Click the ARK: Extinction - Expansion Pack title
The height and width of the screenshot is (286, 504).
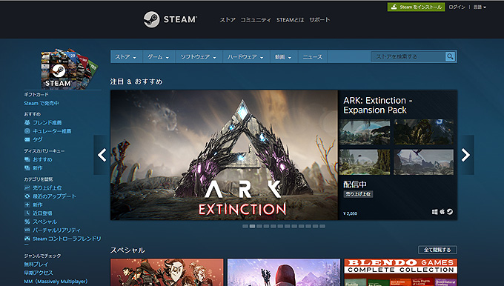[x=378, y=105]
